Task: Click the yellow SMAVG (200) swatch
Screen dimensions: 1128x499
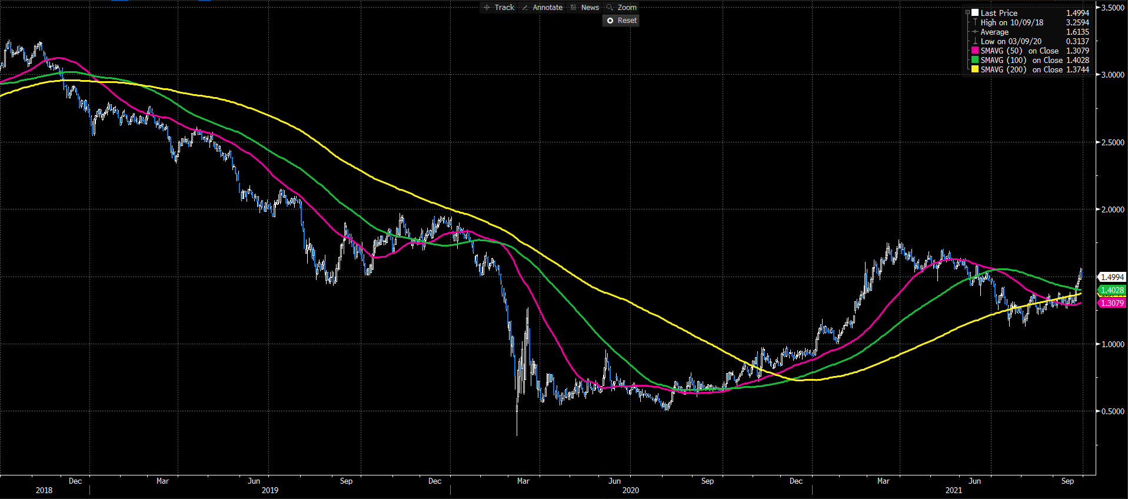Action: click(975, 69)
